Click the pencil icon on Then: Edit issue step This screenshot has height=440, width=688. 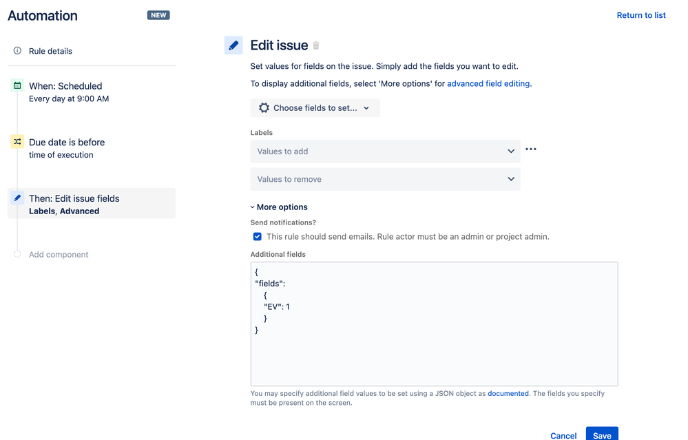click(17, 197)
